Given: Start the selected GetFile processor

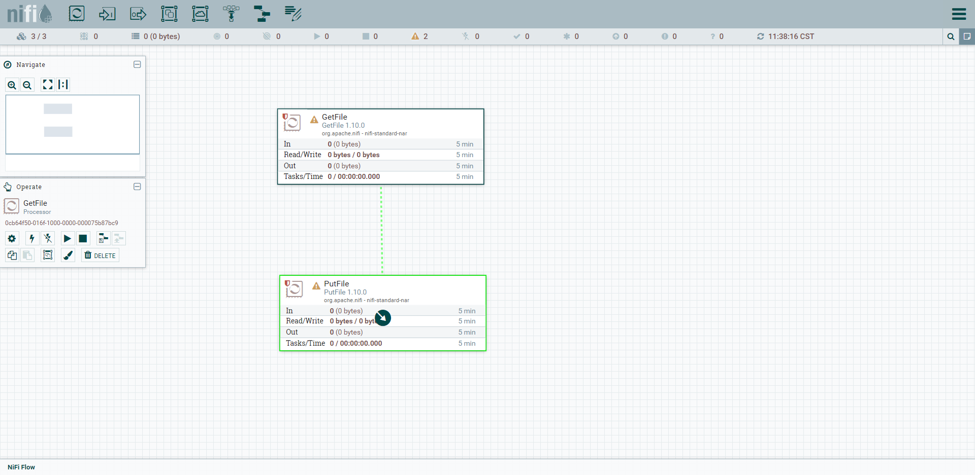Looking at the screenshot, I should coord(68,238).
